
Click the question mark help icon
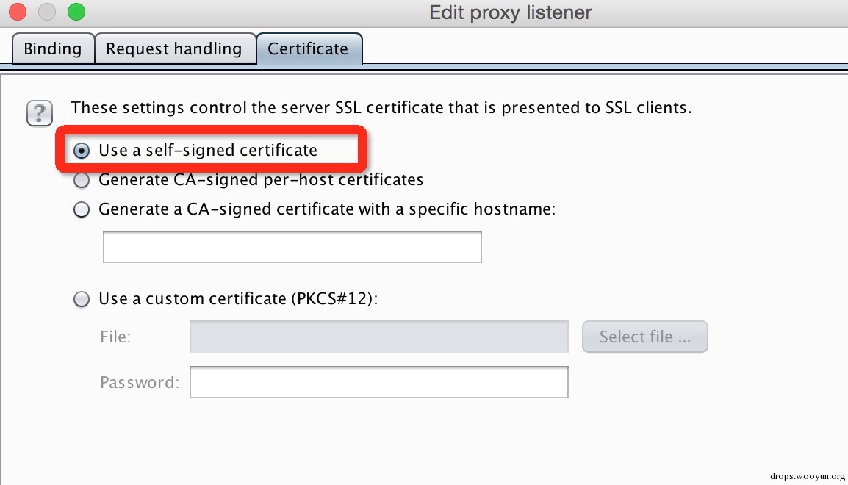(x=40, y=113)
